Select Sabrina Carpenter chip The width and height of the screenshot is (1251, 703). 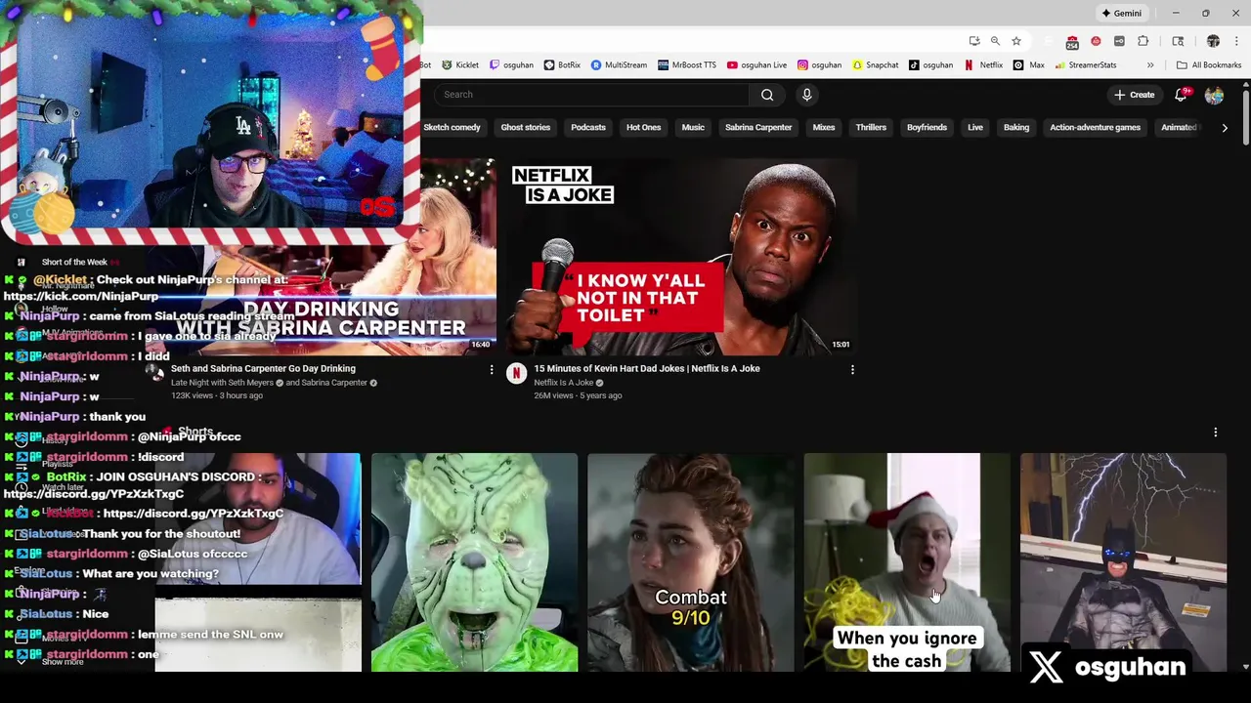pyautogui.click(x=758, y=128)
